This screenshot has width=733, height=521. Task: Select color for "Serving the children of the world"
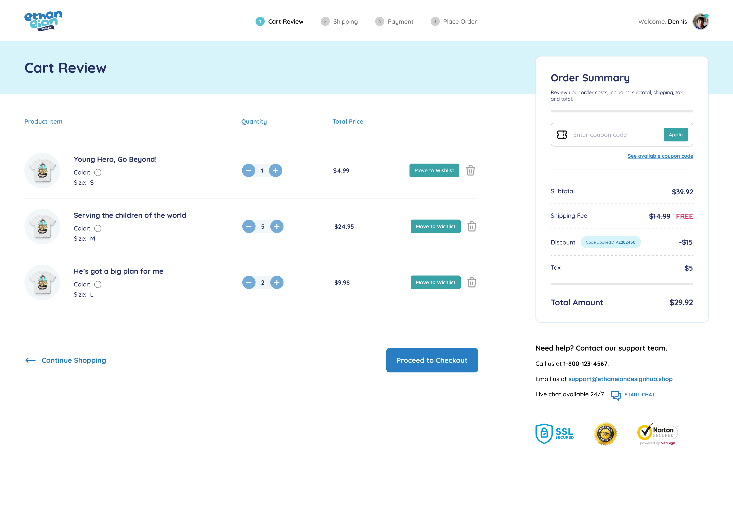[x=98, y=228]
